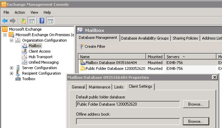Select Unified Messaging tree label
The height and width of the screenshot is (128, 222).
pyautogui.click(x=44, y=62)
